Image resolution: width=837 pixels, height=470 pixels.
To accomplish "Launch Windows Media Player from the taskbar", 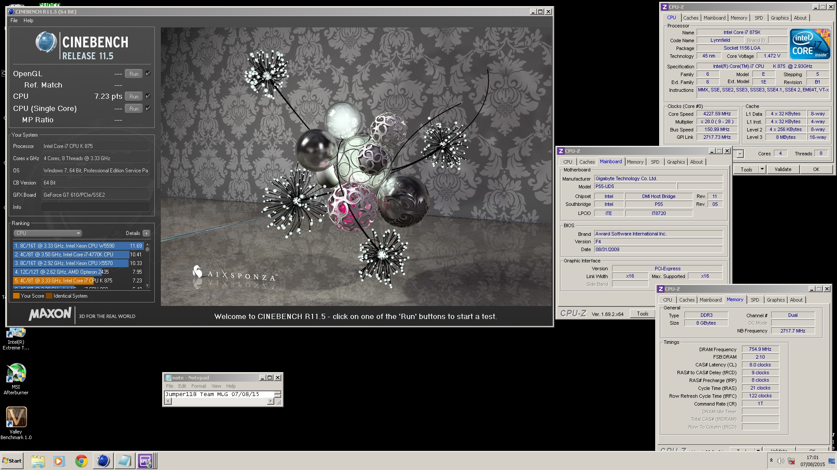I will click(59, 460).
